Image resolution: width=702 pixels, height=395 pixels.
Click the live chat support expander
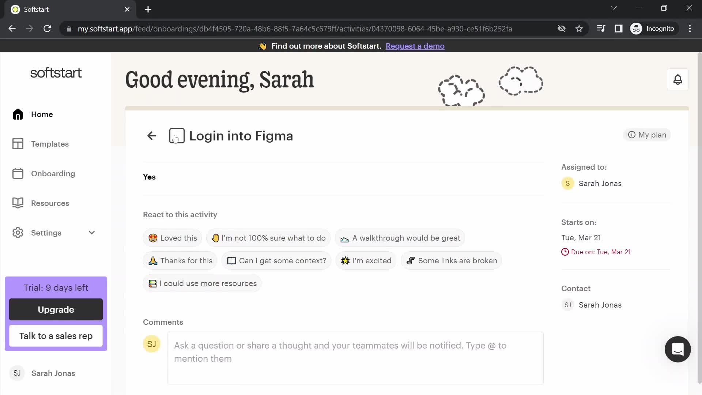(x=678, y=349)
